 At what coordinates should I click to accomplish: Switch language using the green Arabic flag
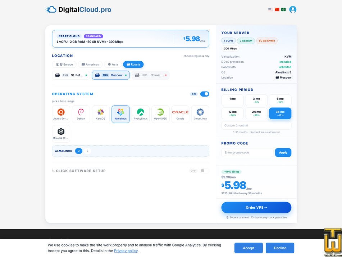283,10
